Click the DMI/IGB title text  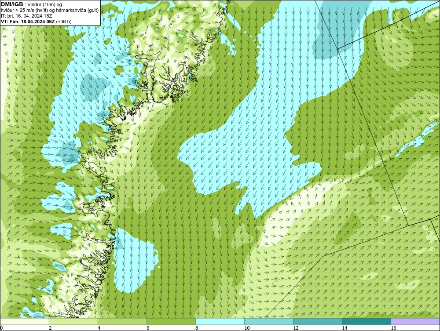[12, 4]
